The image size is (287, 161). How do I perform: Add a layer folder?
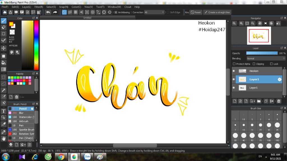tap(259, 101)
